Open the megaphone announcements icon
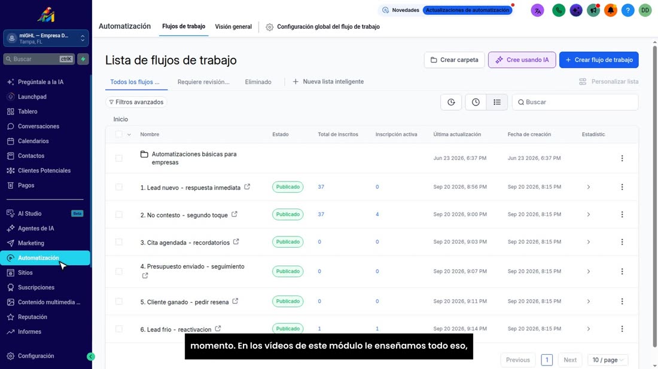 pyautogui.click(x=593, y=10)
